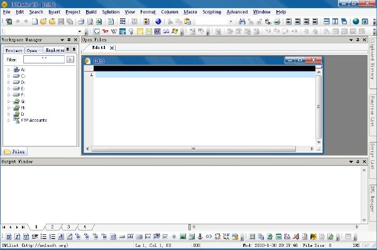Click the code tag brackets icon
The width and height of the screenshot is (377, 250).
point(209,237)
